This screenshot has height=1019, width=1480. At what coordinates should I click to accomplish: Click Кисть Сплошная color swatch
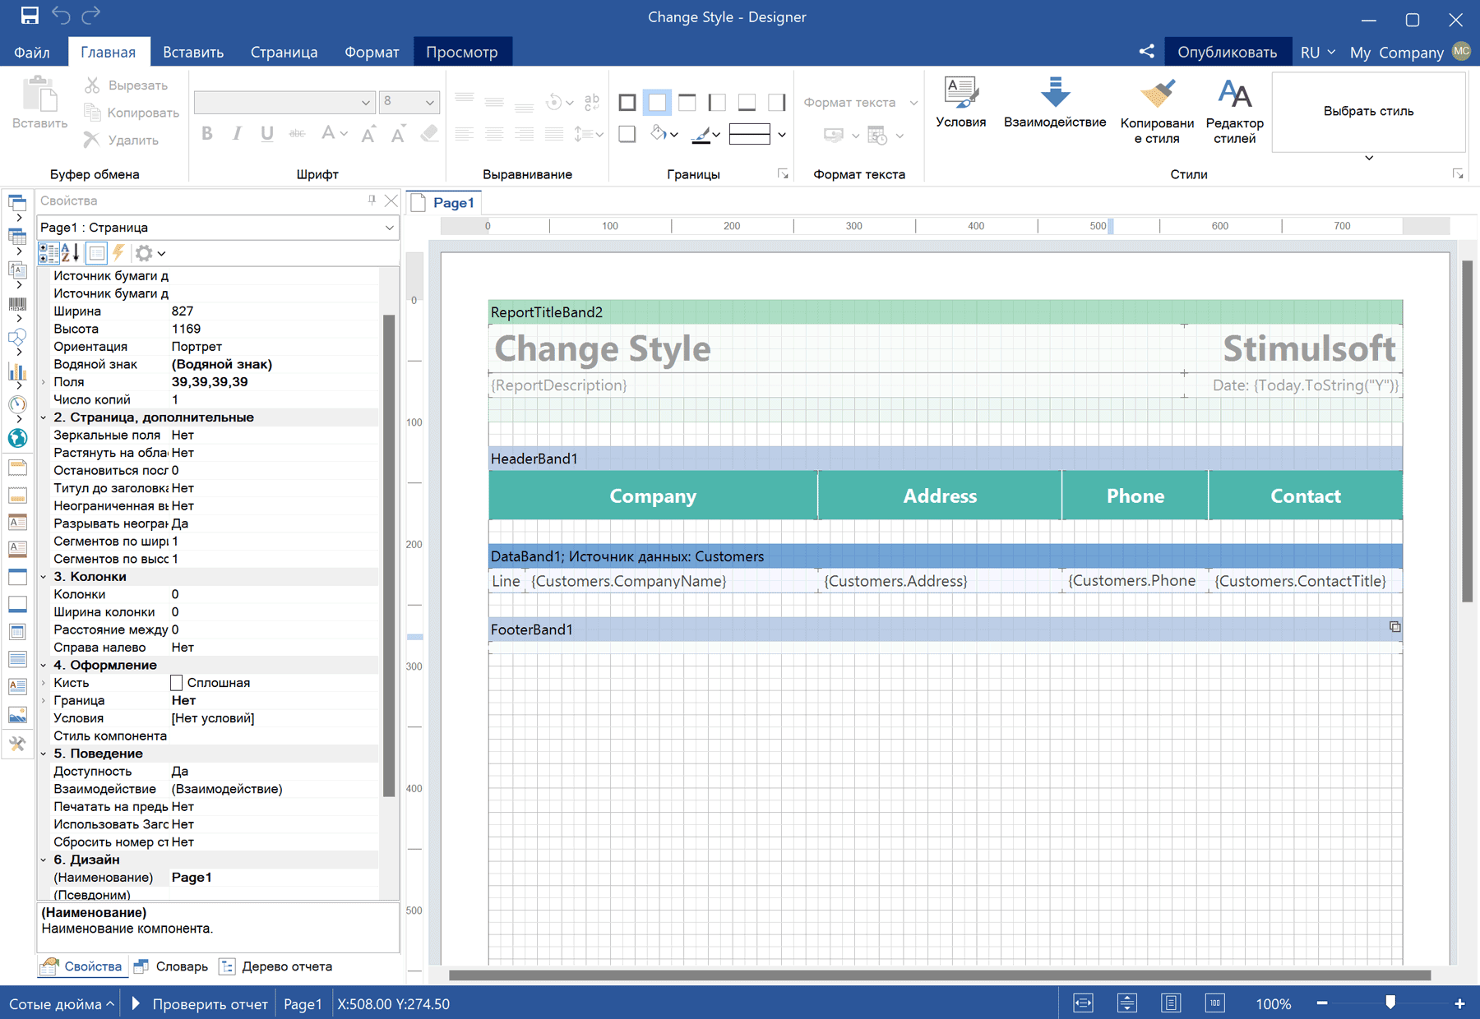(x=176, y=683)
